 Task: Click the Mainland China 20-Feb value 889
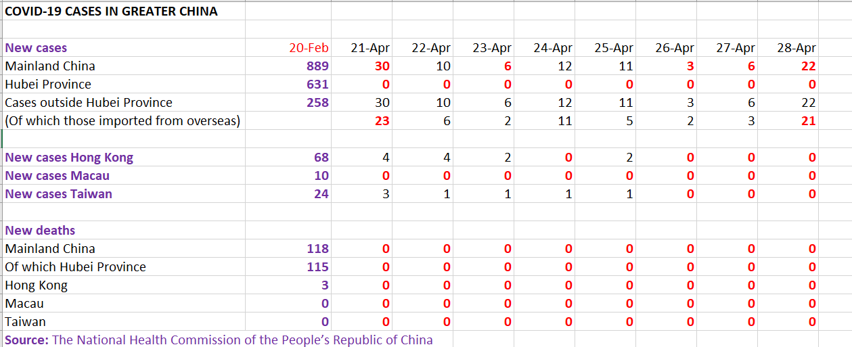click(317, 66)
